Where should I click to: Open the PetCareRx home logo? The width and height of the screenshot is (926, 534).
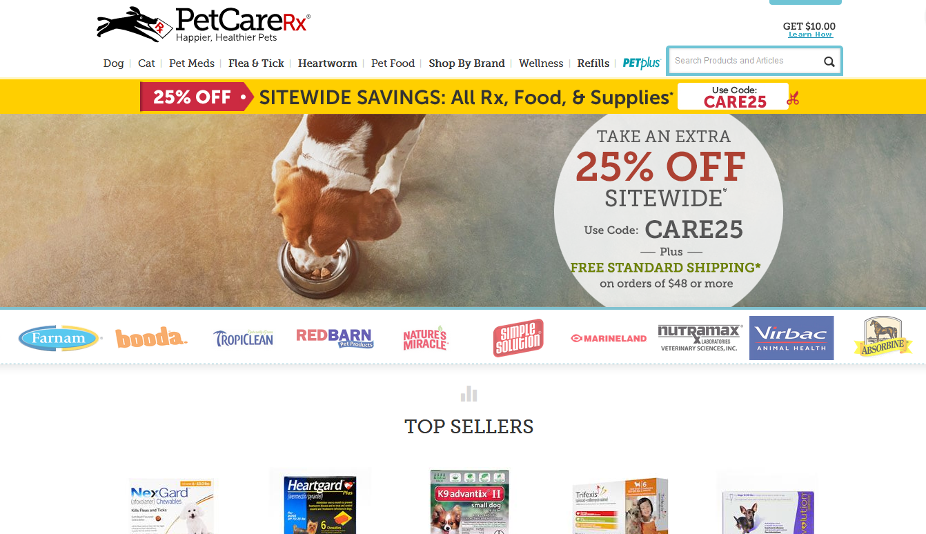pyautogui.click(x=204, y=25)
